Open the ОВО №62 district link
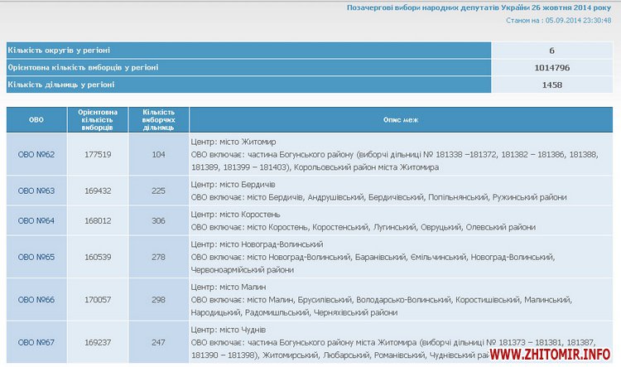 click(36, 154)
